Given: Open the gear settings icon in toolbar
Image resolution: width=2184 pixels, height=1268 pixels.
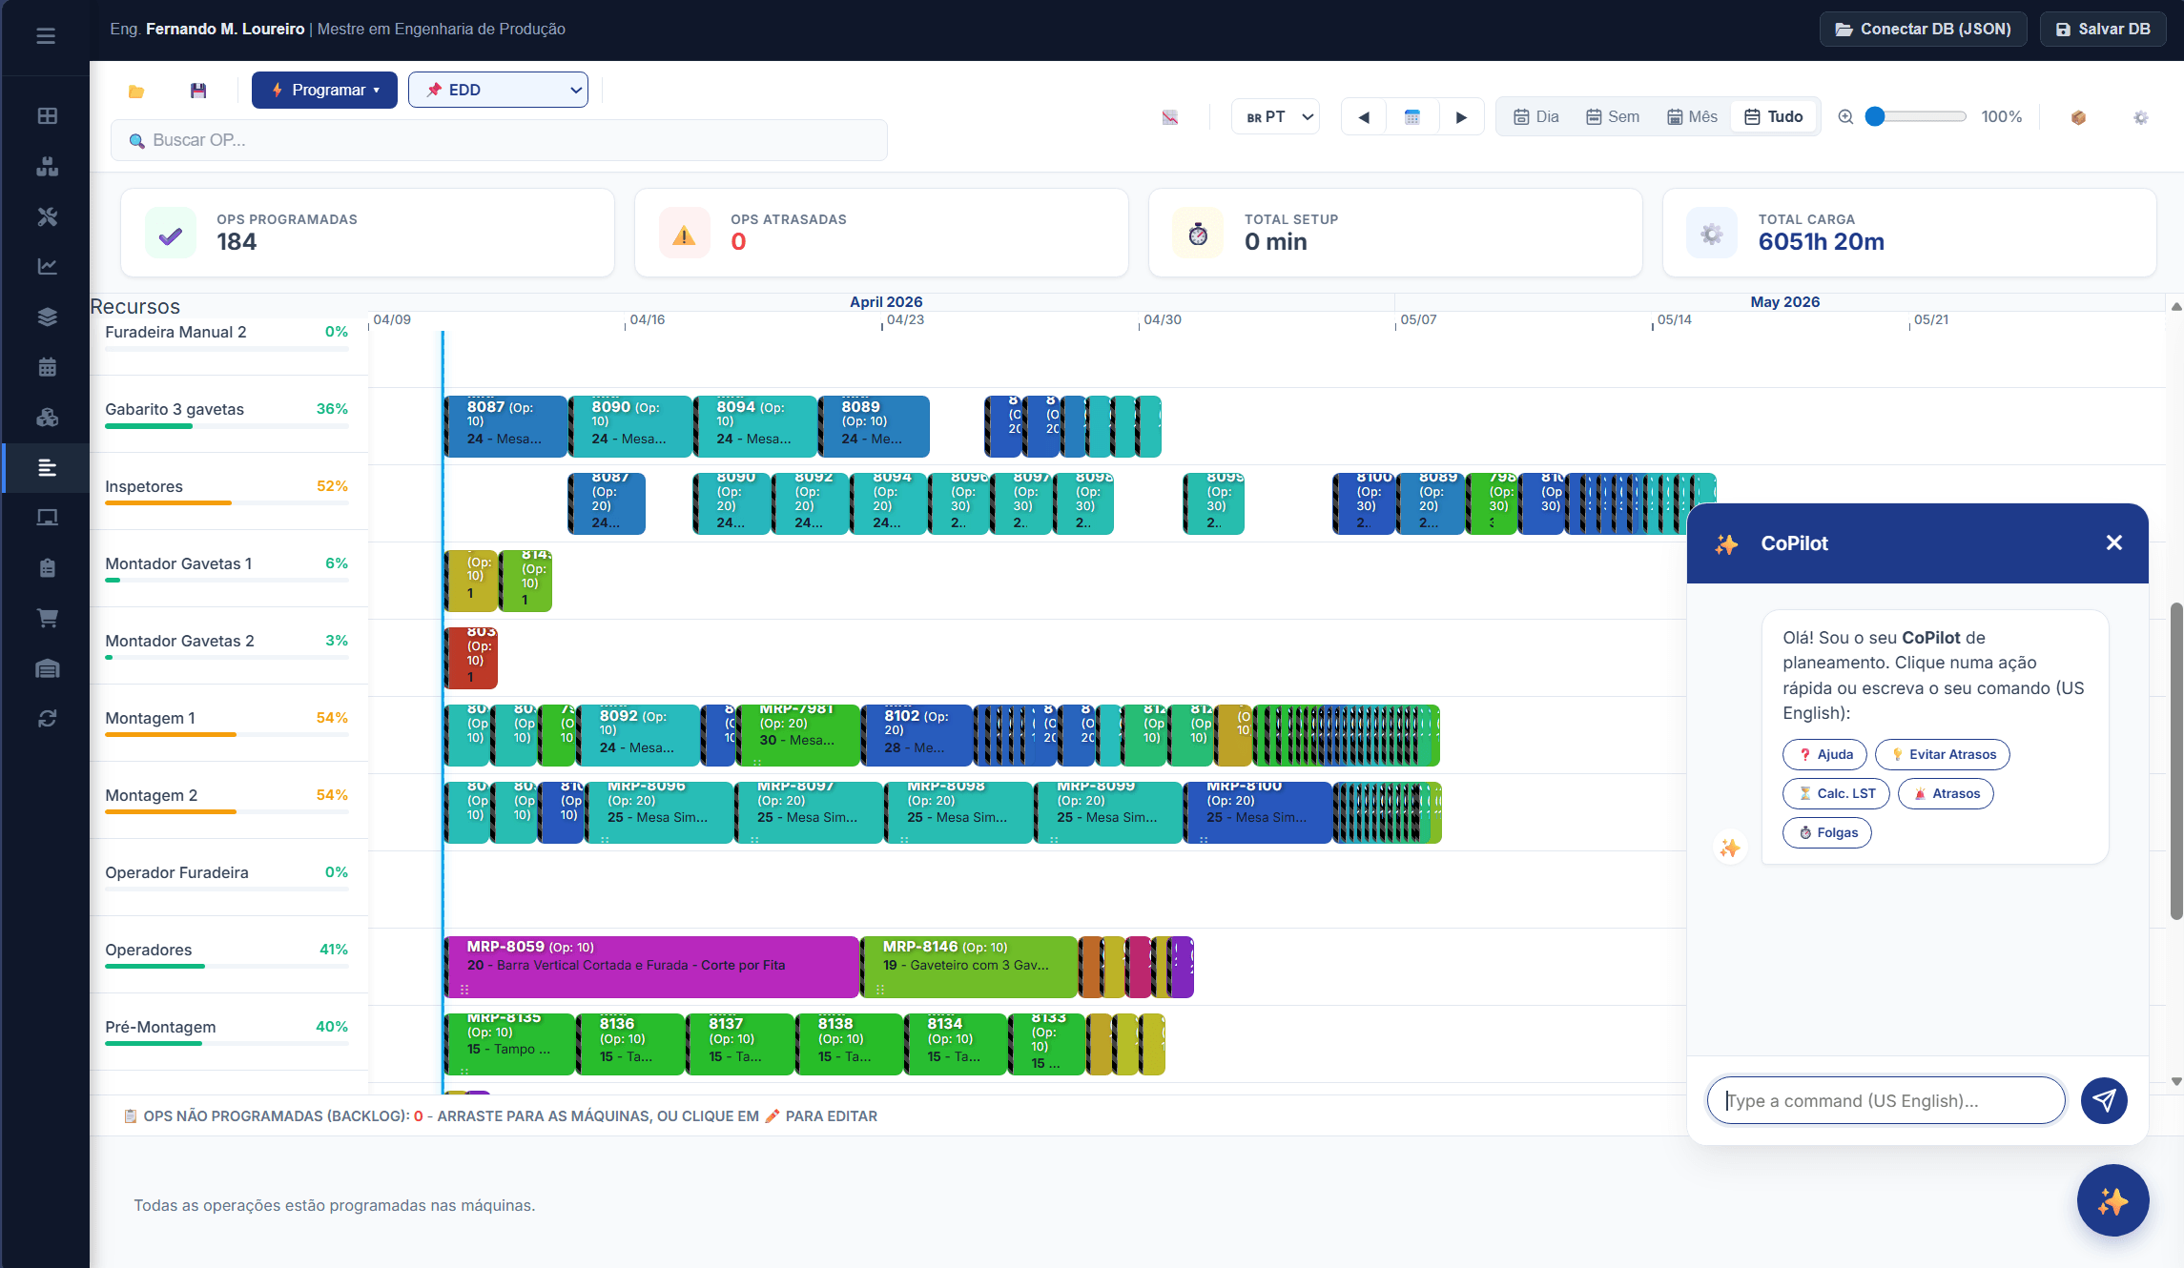Looking at the screenshot, I should 2141,117.
